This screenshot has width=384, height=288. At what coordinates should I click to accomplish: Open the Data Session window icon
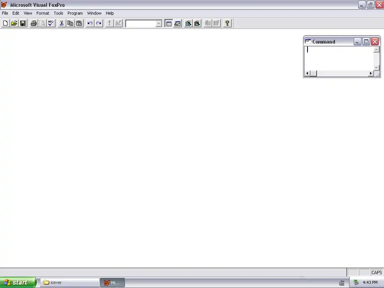tap(177, 23)
